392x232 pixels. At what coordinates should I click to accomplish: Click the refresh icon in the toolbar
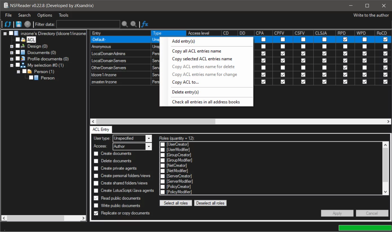pyautogui.click(x=8, y=24)
